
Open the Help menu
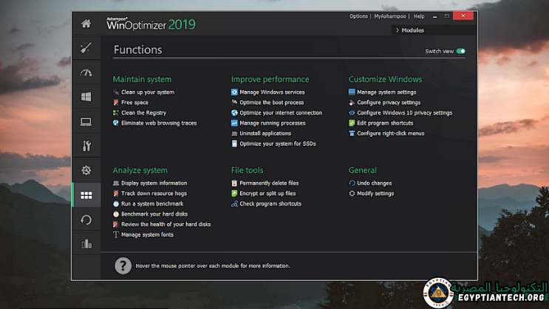coord(419,16)
